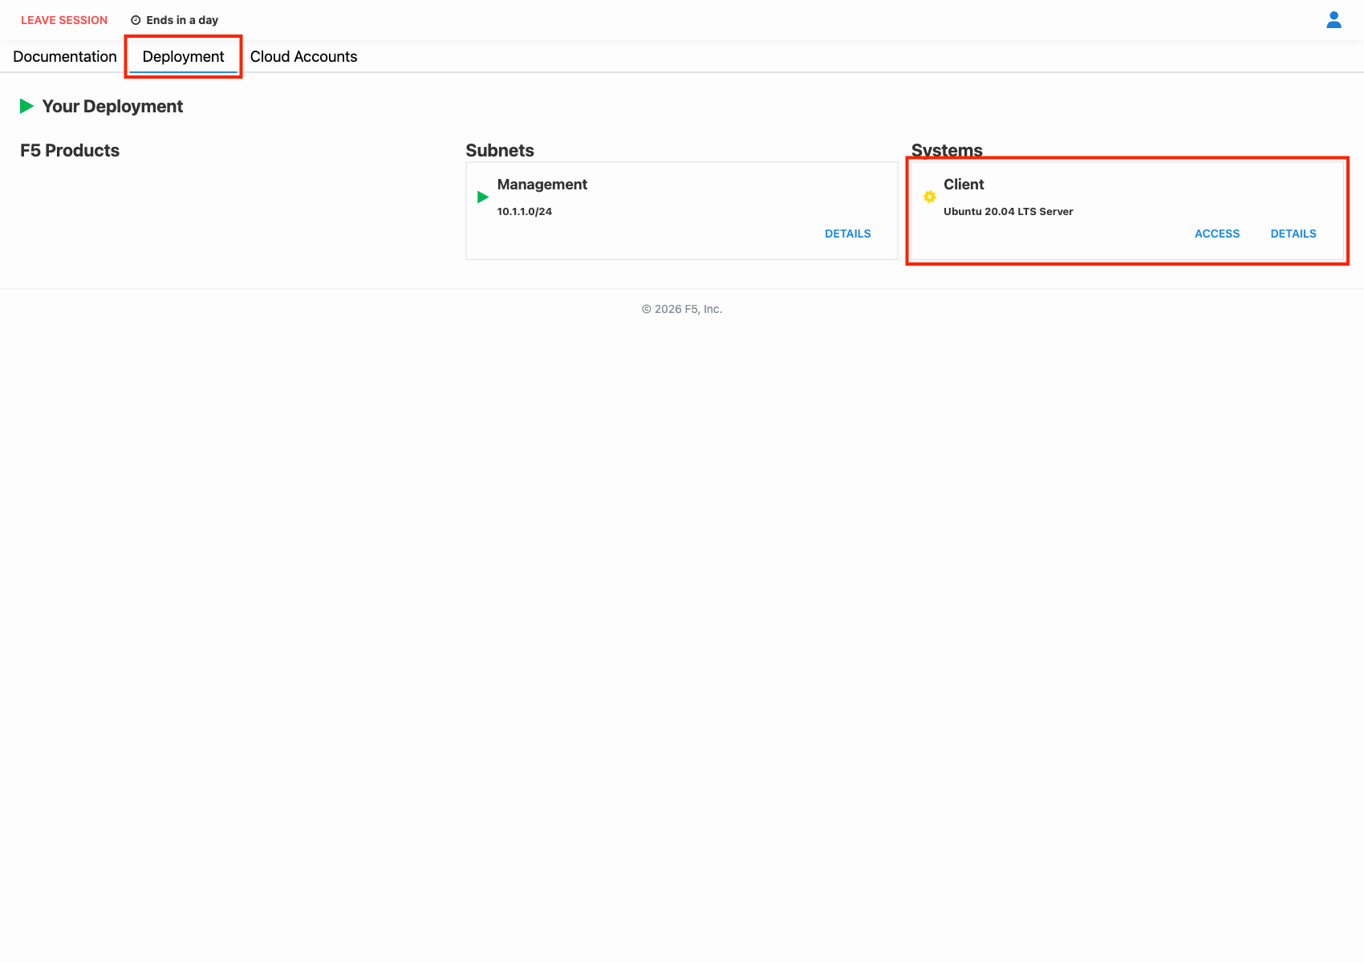The image size is (1364, 963).
Task: Click the green play icon beside Your Deployment
Action: [26, 106]
